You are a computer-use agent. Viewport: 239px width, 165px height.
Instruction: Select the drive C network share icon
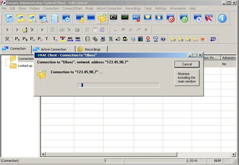click(x=173, y=40)
